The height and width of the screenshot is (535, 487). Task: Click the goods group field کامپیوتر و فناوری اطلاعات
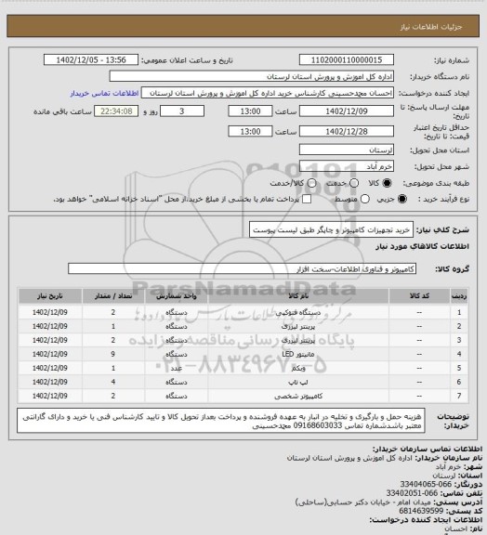click(x=242, y=268)
